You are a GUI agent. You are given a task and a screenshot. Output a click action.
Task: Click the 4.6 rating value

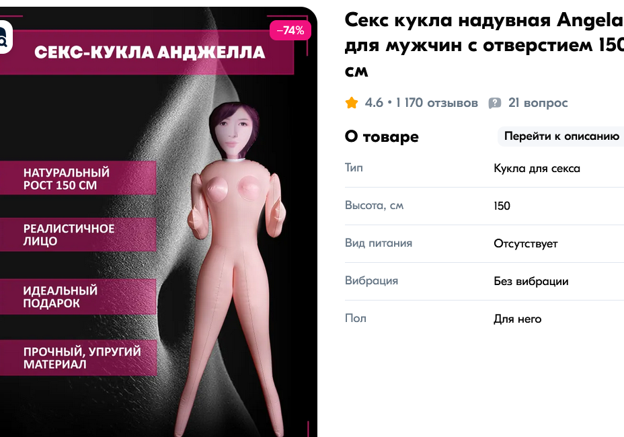click(x=374, y=103)
